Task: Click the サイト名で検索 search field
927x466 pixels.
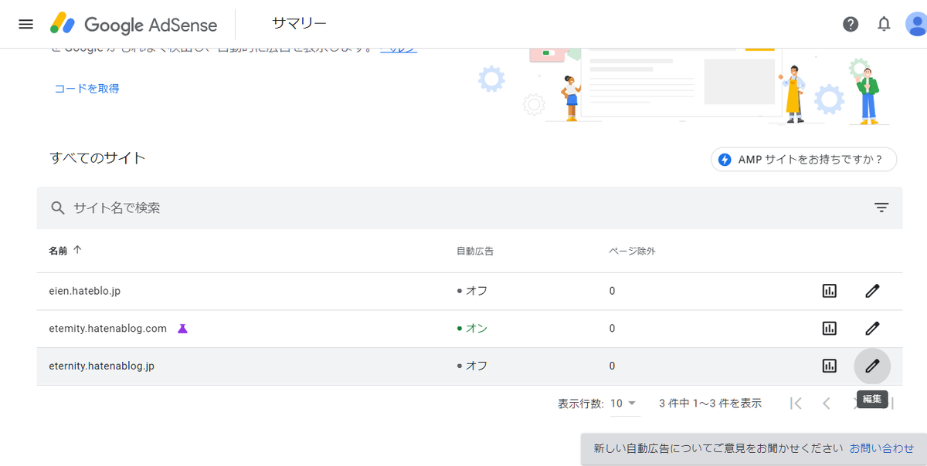Action: click(x=470, y=208)
